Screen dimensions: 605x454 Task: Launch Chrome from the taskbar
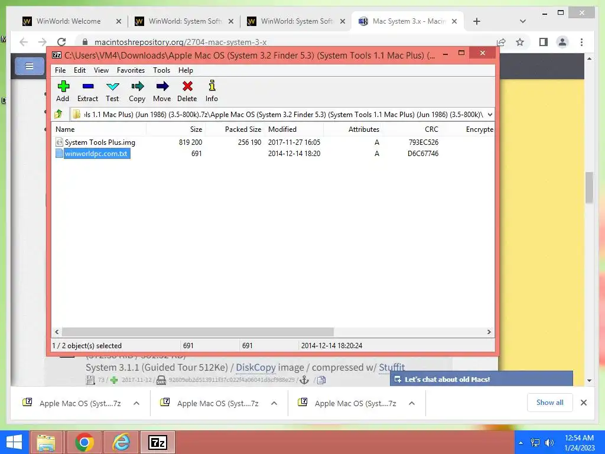pos(84,442)
